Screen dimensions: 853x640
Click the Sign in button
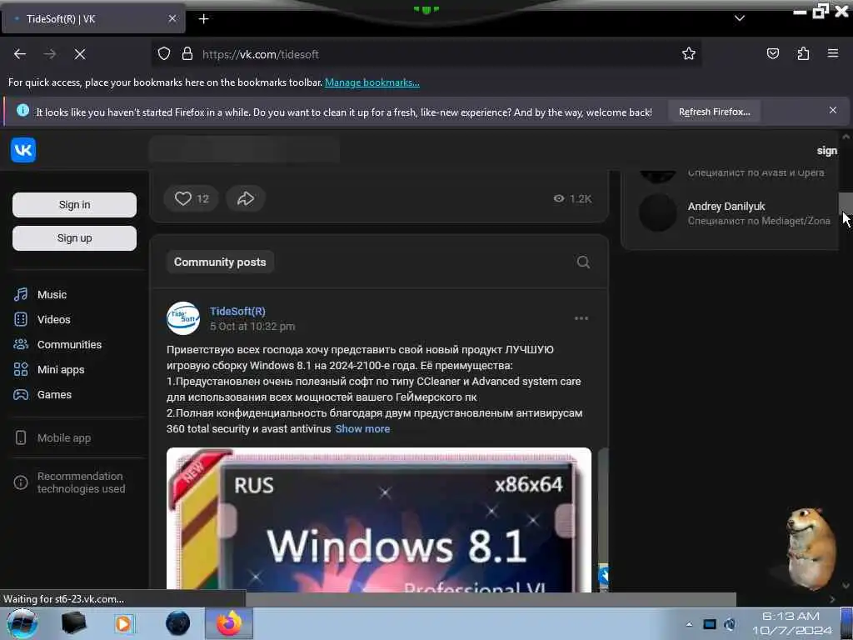point(74,205)
